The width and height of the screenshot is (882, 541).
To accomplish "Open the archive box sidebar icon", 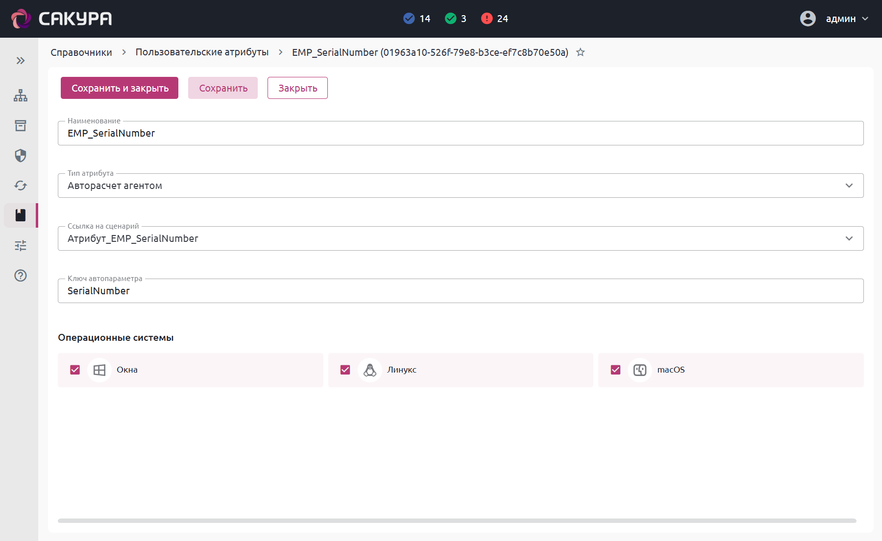I will pos(21,126).
